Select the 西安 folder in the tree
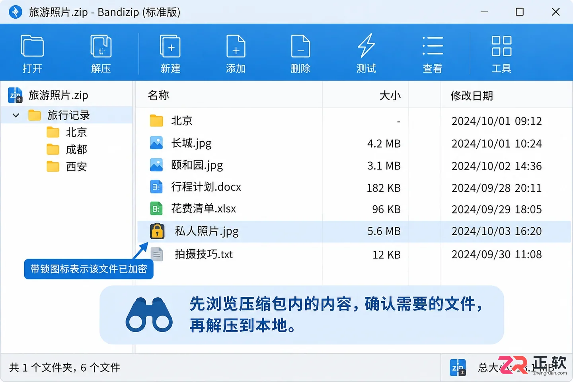This screenshot has height=382, width=573. point(76,166)
